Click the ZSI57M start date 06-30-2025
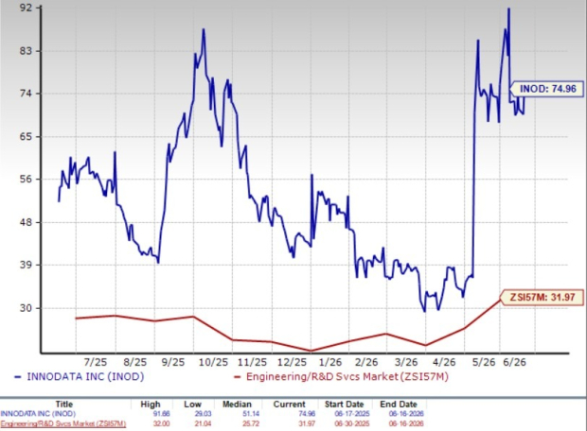The image size is (587, 431). click(x=352, y=423)
